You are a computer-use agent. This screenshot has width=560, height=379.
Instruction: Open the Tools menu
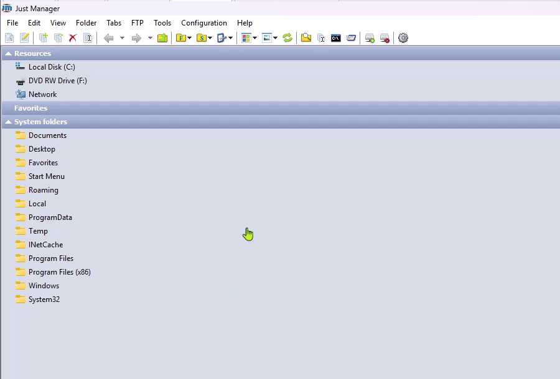[162, 23]
